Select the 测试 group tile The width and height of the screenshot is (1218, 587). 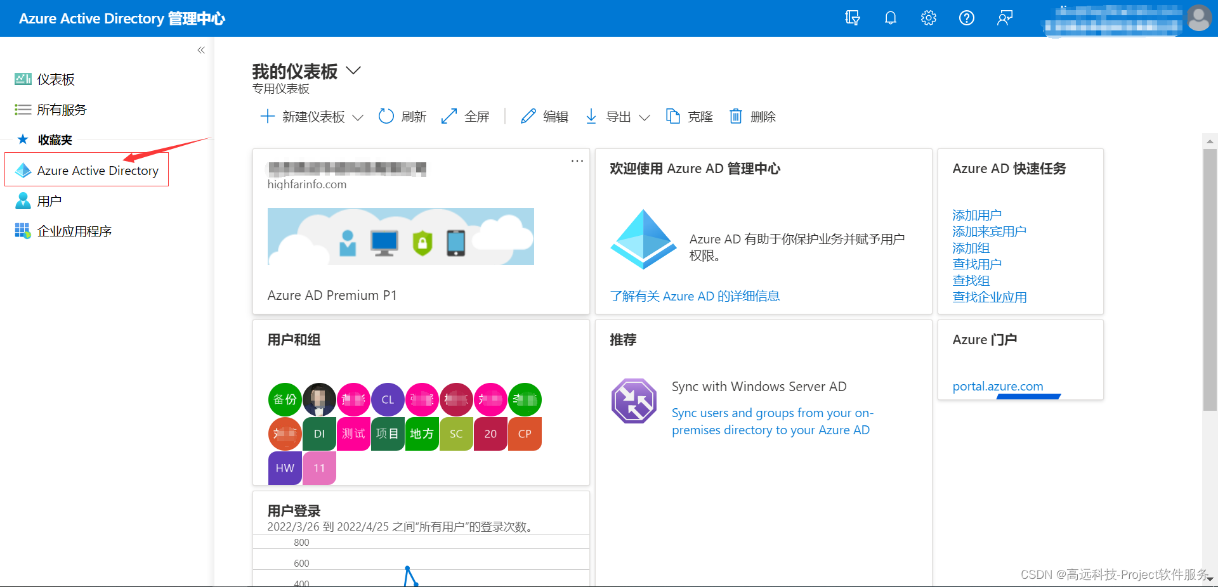point(353,434)
